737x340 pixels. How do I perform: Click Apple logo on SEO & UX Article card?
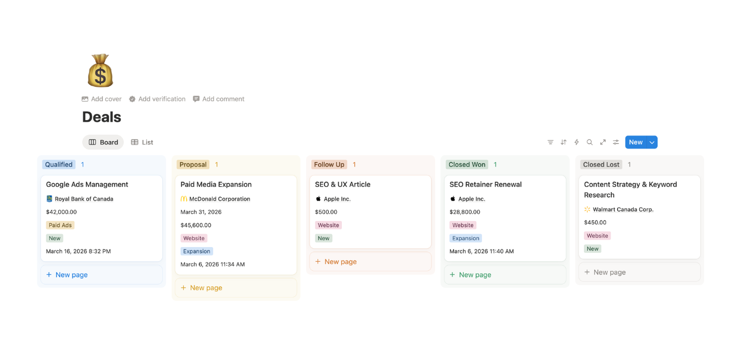click(318, 199)
